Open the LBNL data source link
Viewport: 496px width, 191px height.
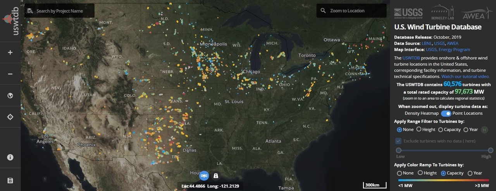(x=427, y=43)
